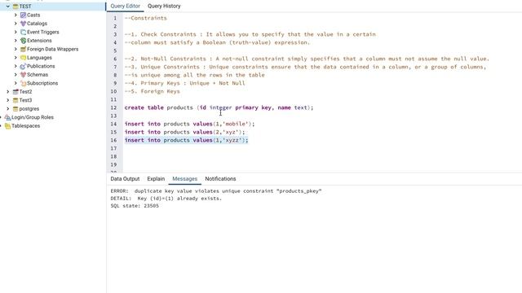The height and width of the screenshot is (293, 522).
Task: Collapse the TEST database node
Action: (x=7, y=7)
